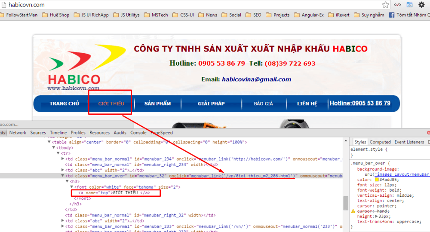430x232 pixels.
Task: Switch to the Resources tab
Action: point(100,133)
